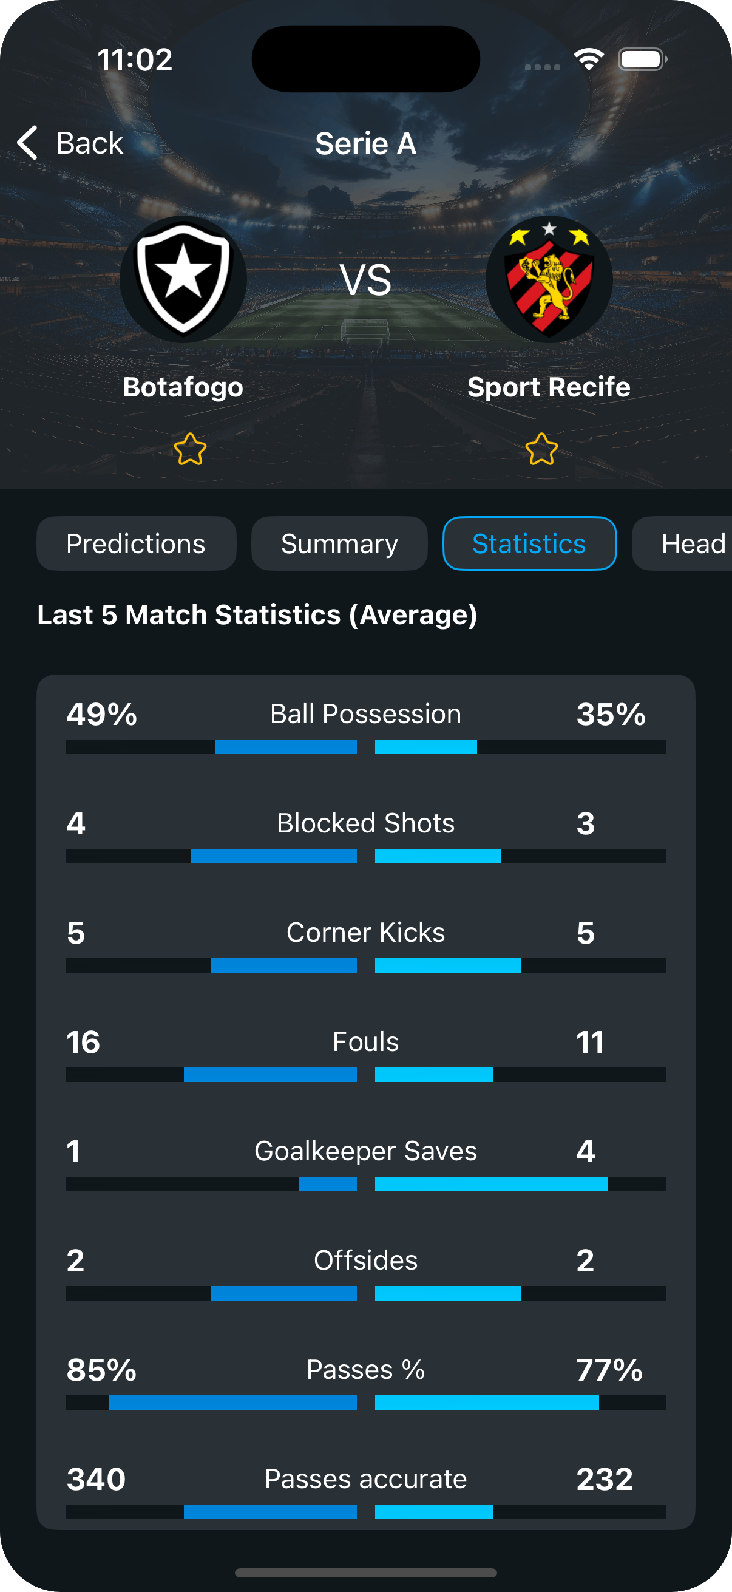Show the Head to Head tab
The height and width of the screenshot is (1592, 732).
(x=686, y=543)
